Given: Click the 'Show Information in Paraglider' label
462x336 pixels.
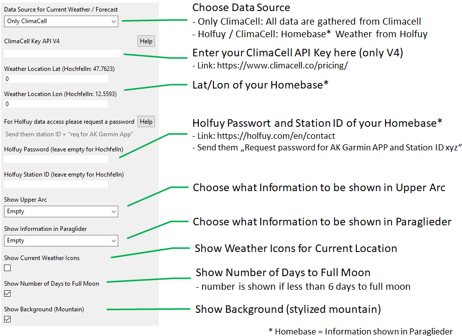Looking at the screenshot, I should click(45, 229).
